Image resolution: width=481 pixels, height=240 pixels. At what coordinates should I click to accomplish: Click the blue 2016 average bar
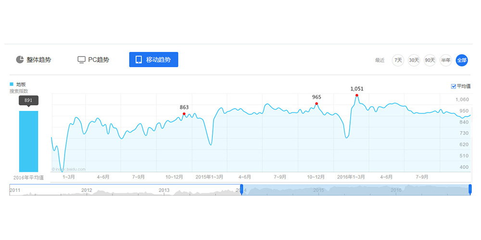click(x=28, y=141)
